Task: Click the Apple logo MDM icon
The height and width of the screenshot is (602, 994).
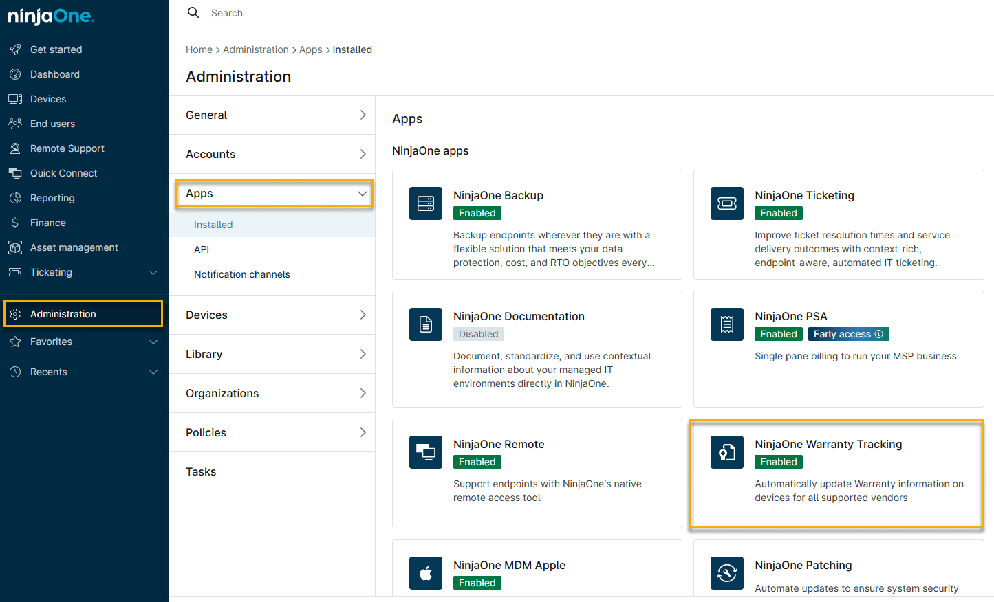Action: click(x=425, y=573)
